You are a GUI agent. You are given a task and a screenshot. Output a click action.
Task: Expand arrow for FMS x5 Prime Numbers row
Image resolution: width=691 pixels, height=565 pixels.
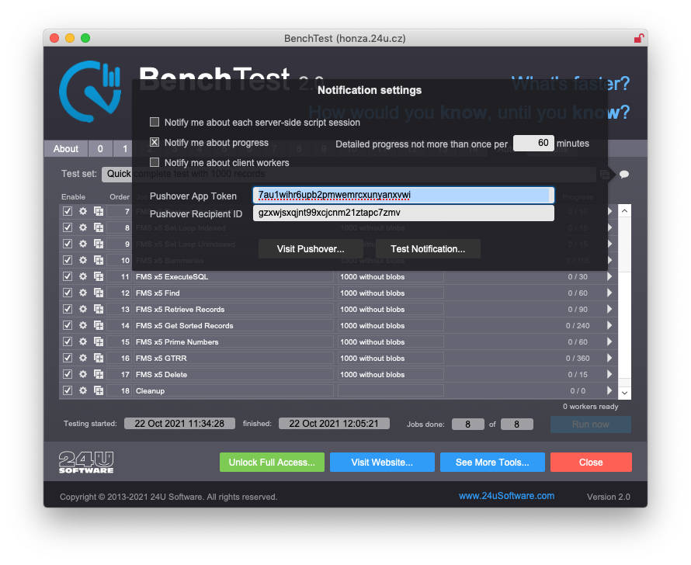(x=609, y=341)
